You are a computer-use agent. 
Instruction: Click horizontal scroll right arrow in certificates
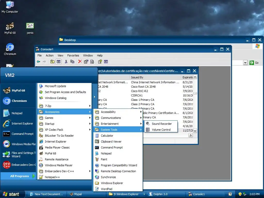191,135
